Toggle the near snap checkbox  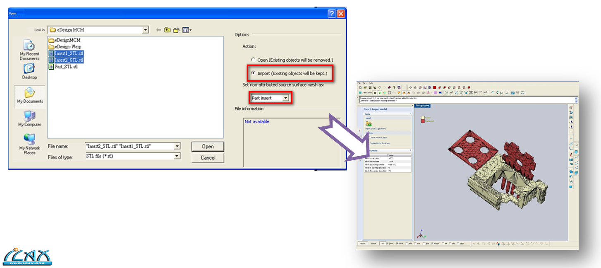pos(397,244)
